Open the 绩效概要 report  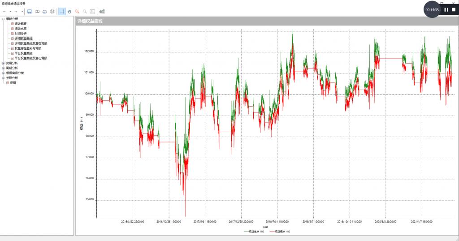(21, 24)
